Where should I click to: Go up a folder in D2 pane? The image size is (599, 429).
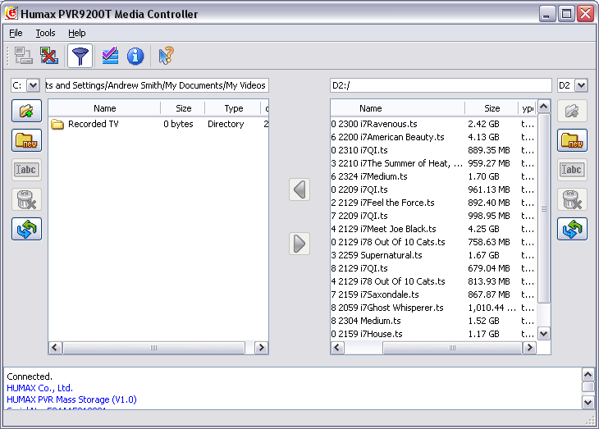coord(572,111)
